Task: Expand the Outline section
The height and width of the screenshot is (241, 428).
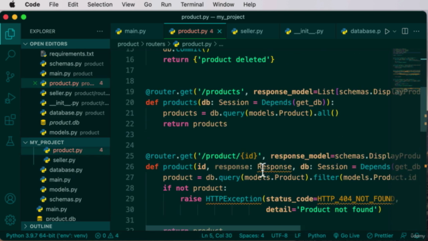Action: click(x=66, y=226)
